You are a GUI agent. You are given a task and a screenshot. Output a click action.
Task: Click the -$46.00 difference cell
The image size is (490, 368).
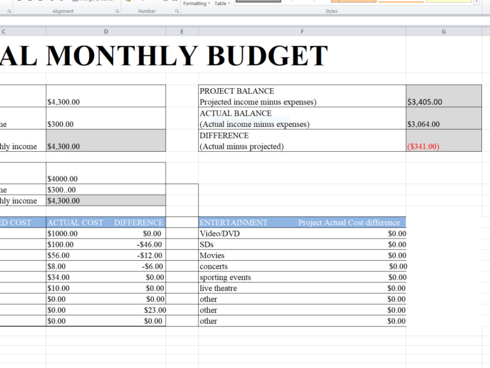[x=149, y=244]
